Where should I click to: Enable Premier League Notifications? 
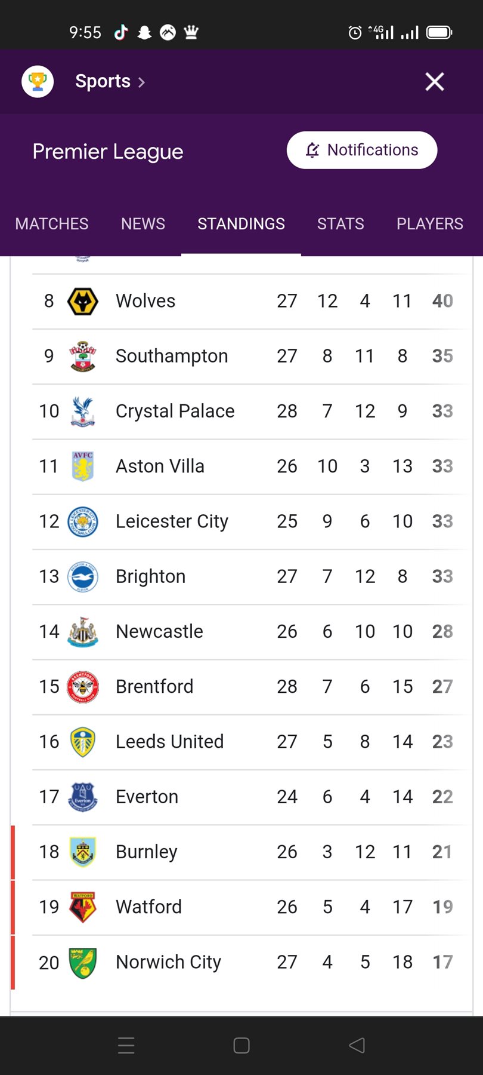click(362, 150)
